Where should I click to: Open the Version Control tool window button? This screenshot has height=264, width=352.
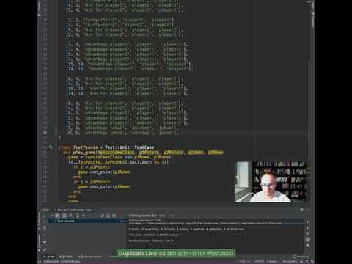click(90, 257)
